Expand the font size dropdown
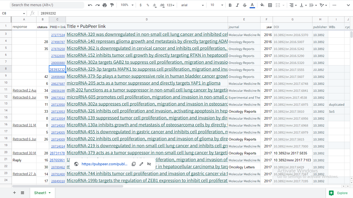 coord(217,5)
